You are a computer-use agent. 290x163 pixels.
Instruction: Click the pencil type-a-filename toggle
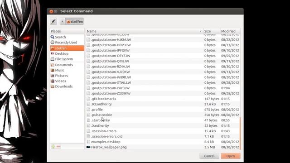pyautogui.click(x=53, y=21)
